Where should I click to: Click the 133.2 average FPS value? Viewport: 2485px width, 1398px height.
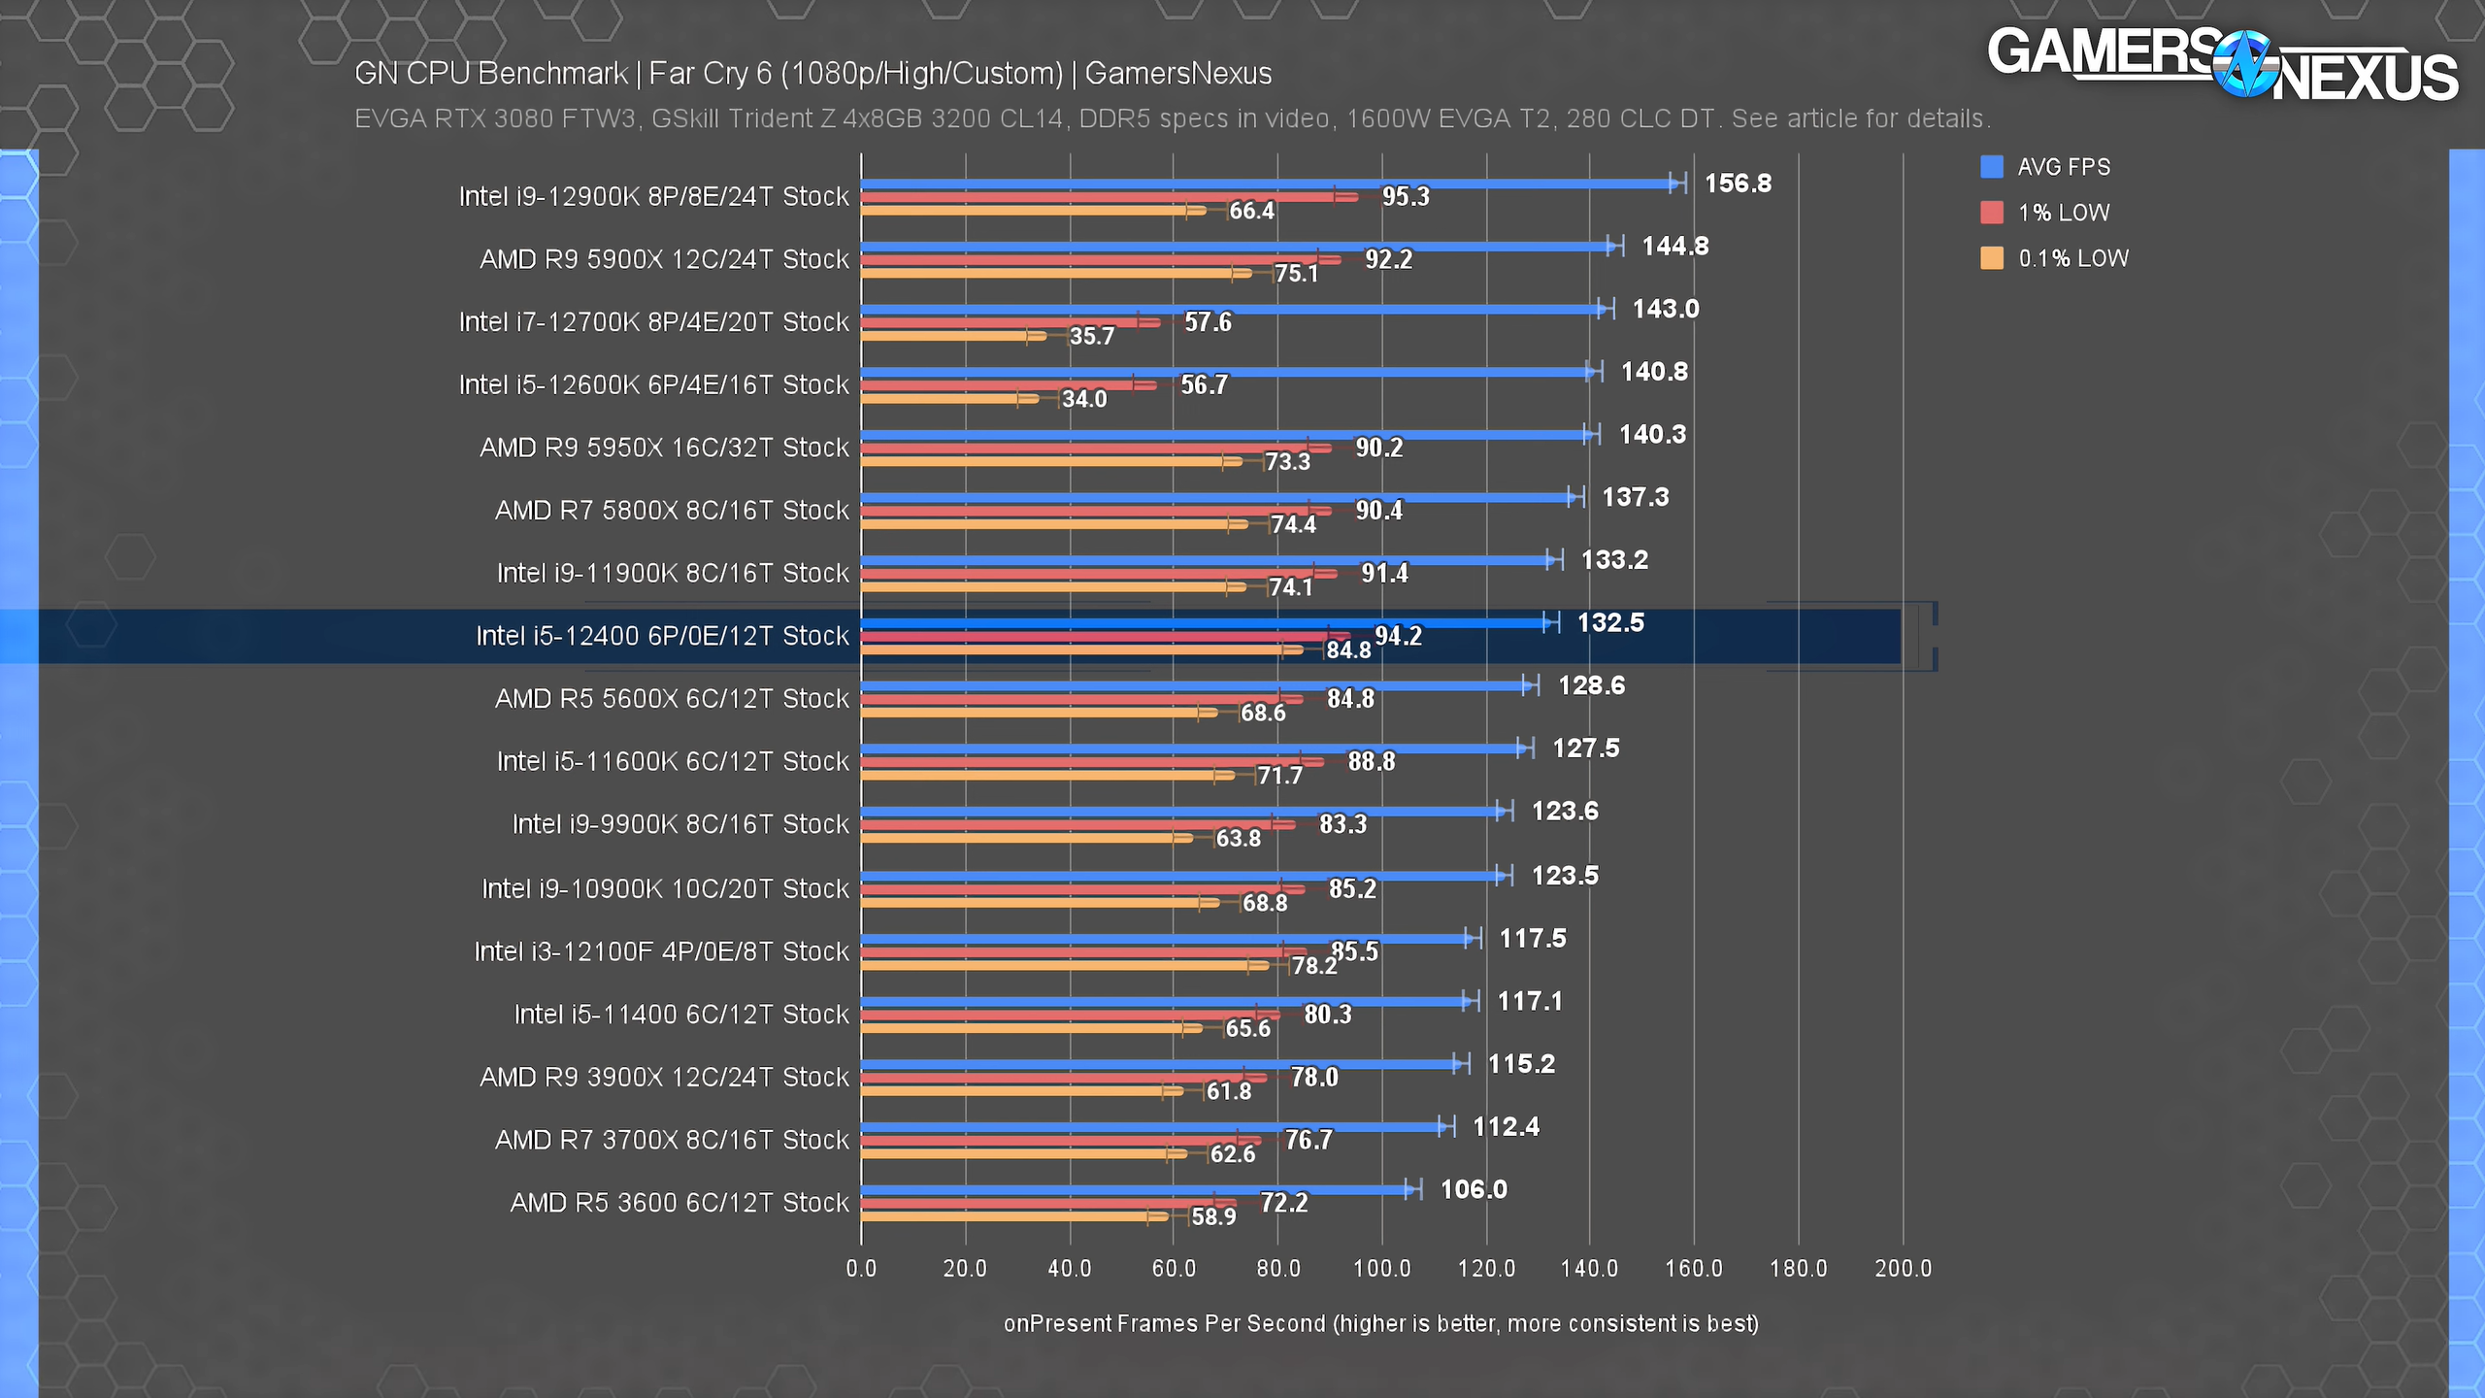[x=1614, y=560]
